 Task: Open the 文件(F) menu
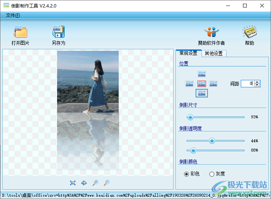13,15
